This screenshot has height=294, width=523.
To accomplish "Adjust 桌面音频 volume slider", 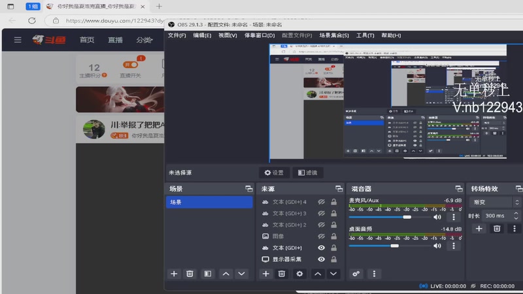I will [390, 246].
